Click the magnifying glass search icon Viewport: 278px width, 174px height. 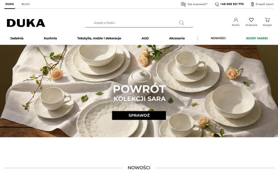click(181, 23)
